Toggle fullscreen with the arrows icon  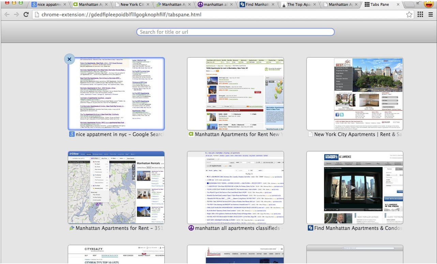coord(418,3)
